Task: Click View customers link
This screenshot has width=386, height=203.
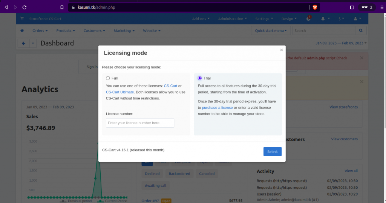Action: pyautogui.click(x=344, y=139)
